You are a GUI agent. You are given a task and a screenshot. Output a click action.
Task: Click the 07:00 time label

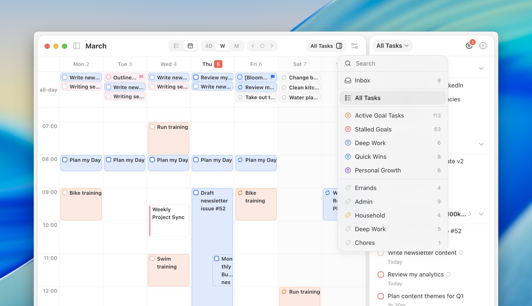click(x=50, y=126)
